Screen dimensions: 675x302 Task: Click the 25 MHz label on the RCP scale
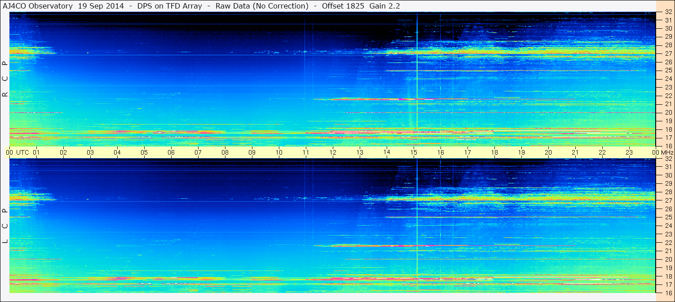tap(668, 70)
